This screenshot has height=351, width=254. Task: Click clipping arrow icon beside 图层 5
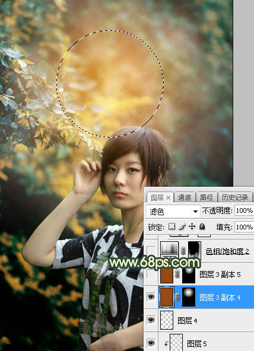[166, 343]
